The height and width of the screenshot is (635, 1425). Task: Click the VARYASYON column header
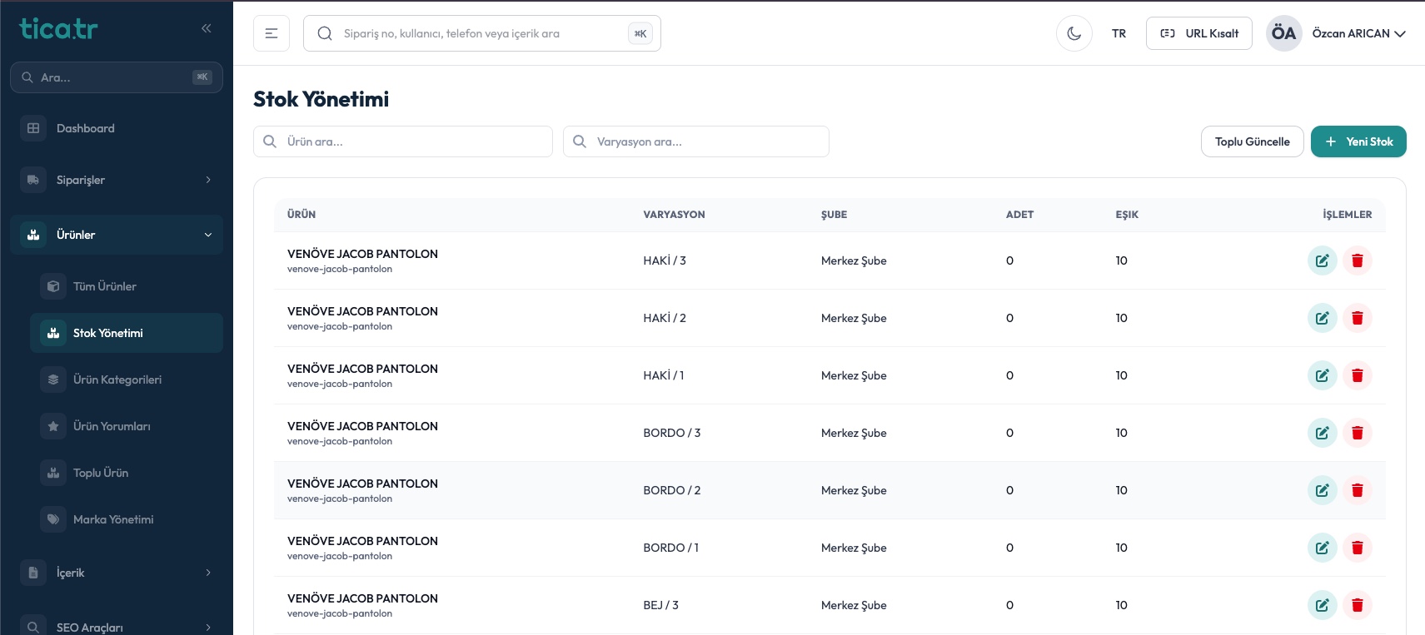pyautogui.click(x=674, y=215)
